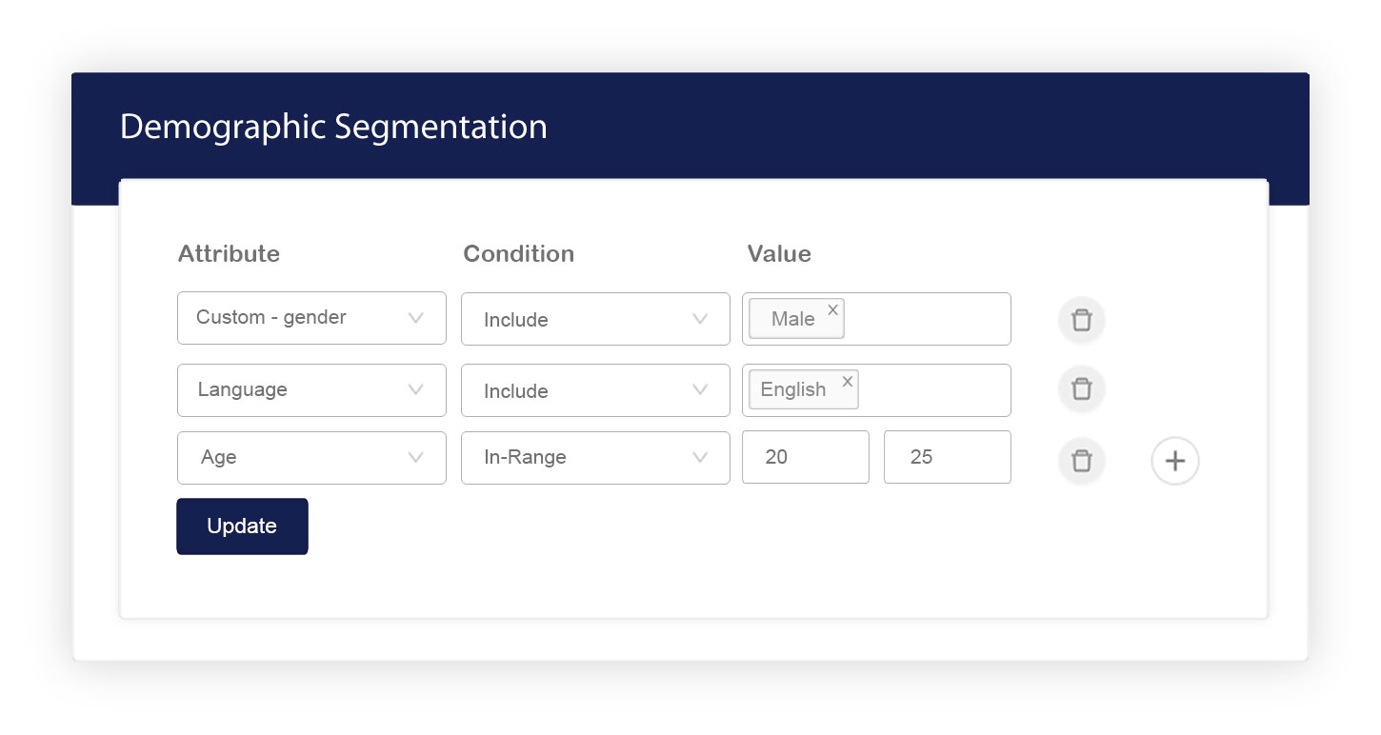Open Include condition dropdown for Language row
The width and height of the screenshot is (1381, 735).
tap(595, 390)
